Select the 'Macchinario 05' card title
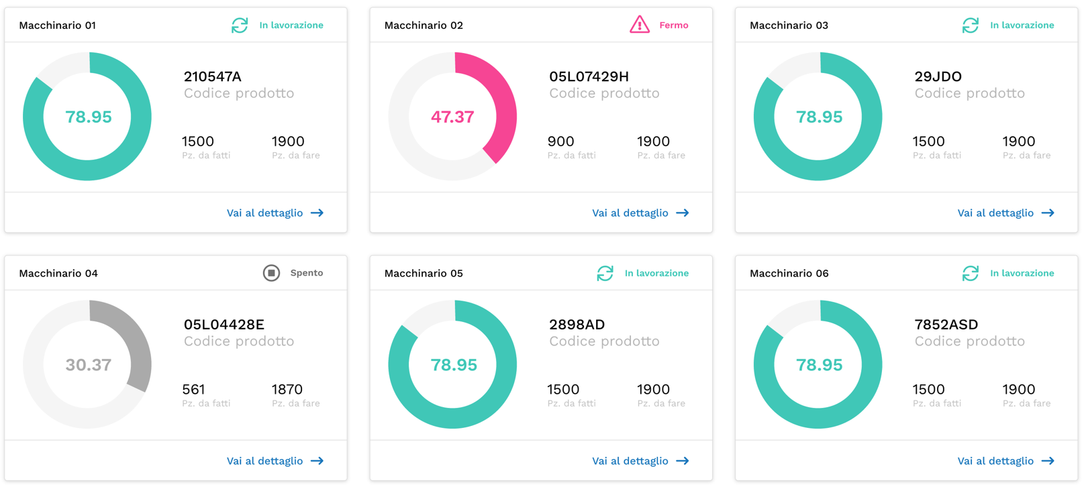This screenshot has height=485, width=1084. [424, 273]
